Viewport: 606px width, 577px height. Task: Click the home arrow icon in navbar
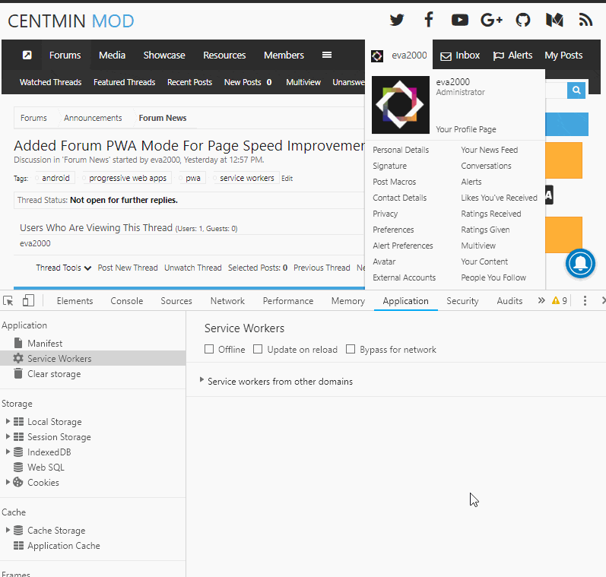pos(27,55)
